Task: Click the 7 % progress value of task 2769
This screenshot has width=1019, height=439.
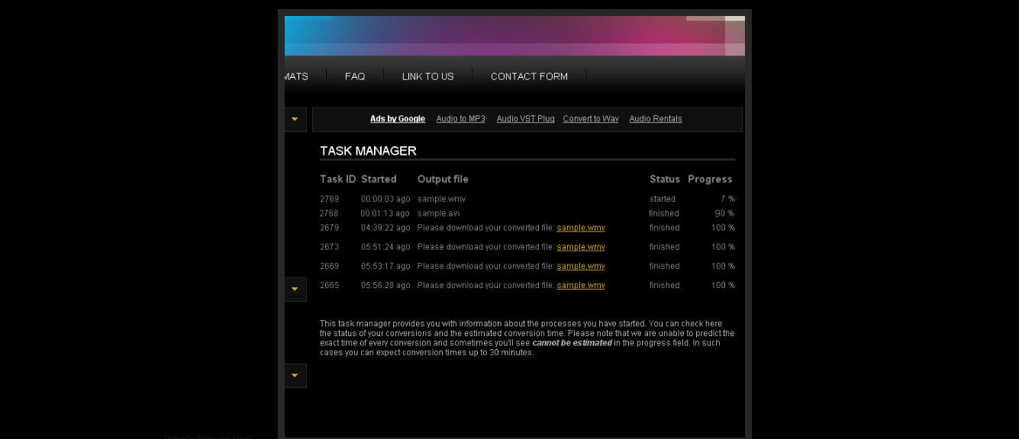Action: coord(727,199)
